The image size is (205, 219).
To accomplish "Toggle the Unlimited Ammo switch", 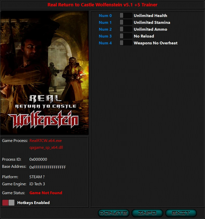I will pos(126,29).
